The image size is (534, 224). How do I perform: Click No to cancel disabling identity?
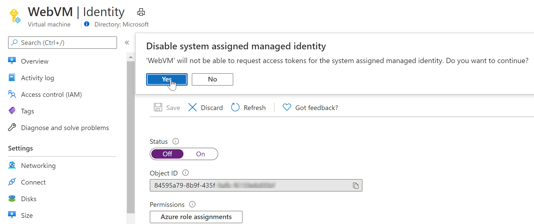coord(212,79)
